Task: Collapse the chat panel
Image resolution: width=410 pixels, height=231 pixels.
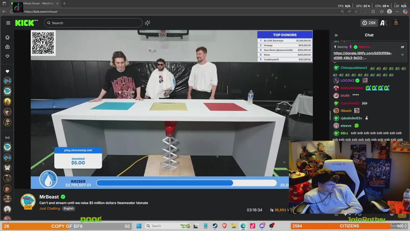Action: 336,35
